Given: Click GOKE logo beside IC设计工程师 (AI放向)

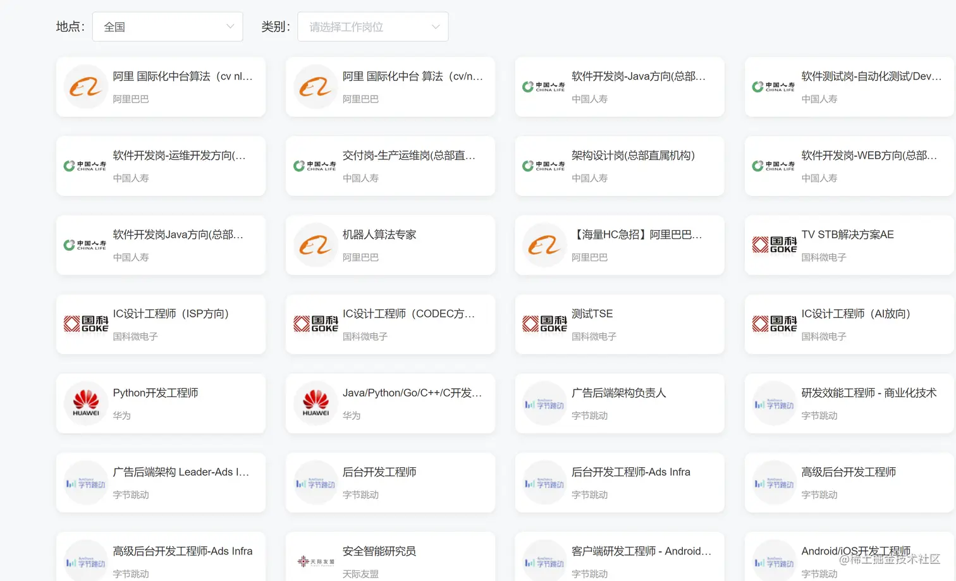Looking at the screenshot, I should [774, 324].
